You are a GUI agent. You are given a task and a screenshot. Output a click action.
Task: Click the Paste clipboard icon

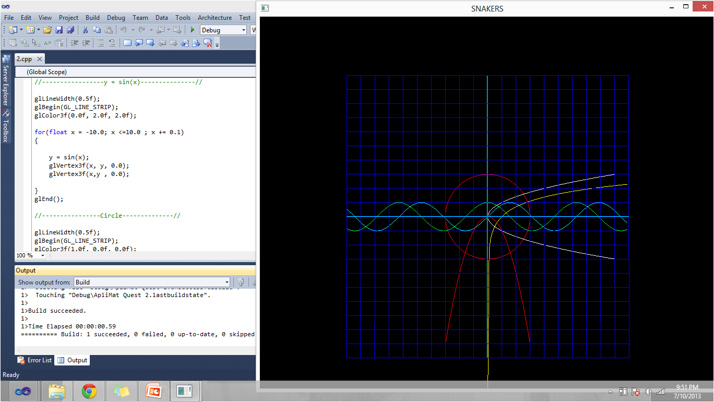point(108,30)
